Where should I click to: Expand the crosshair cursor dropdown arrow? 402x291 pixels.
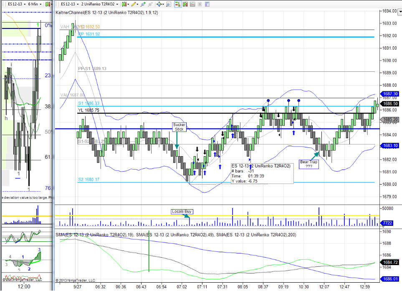pyautogui.click(x=163, y=4)
